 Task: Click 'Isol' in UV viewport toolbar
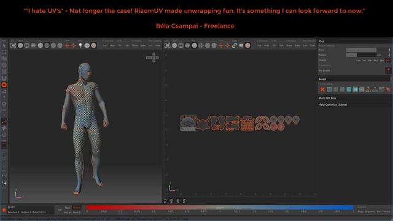pos(305,45)
